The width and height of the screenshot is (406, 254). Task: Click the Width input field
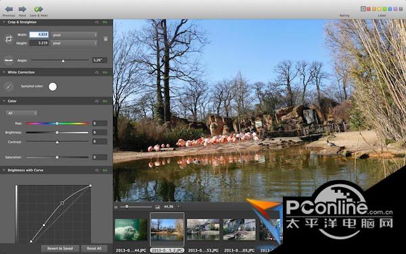tap(39, 35)
